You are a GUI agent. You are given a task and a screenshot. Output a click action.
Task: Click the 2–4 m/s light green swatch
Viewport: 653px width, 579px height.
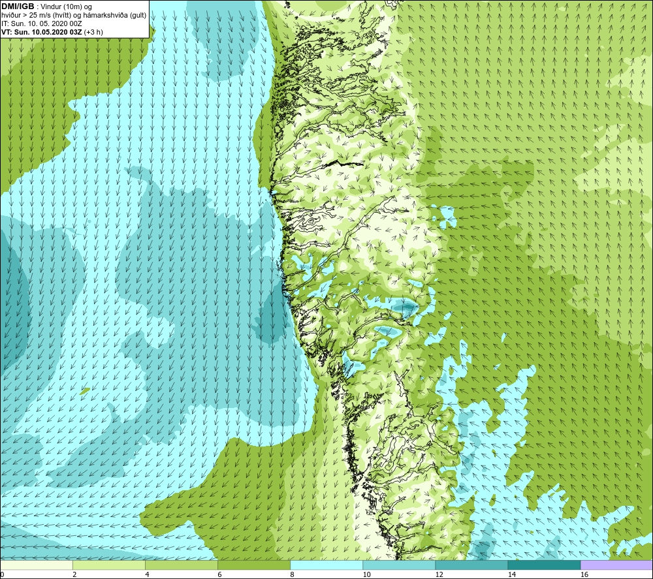coord(109,565)
